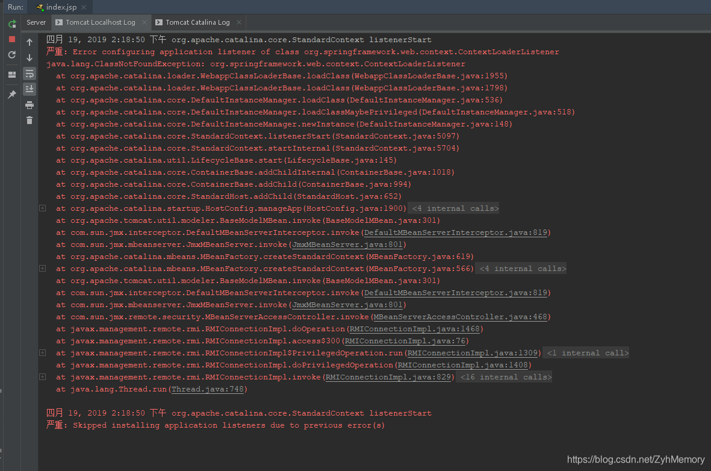Click the DefaultInstanceManager.java:536 stack line
The width and height of the screenshot is (711, 471).
click(279, 100)
